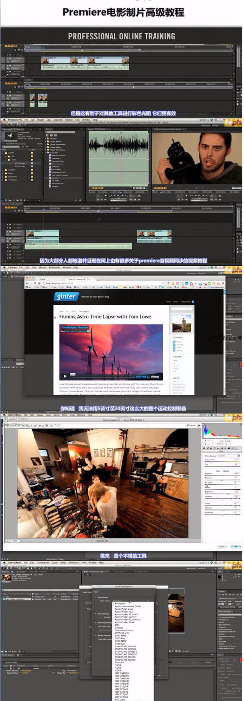
Task: Click Auto link in Camera Raw Basic panel
Action: pyautogui.click(x=218, y=471)
